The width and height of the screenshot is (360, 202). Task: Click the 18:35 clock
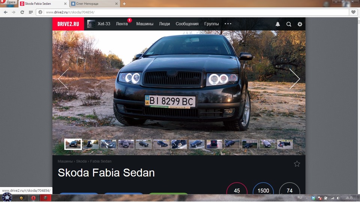coord(349,198)
